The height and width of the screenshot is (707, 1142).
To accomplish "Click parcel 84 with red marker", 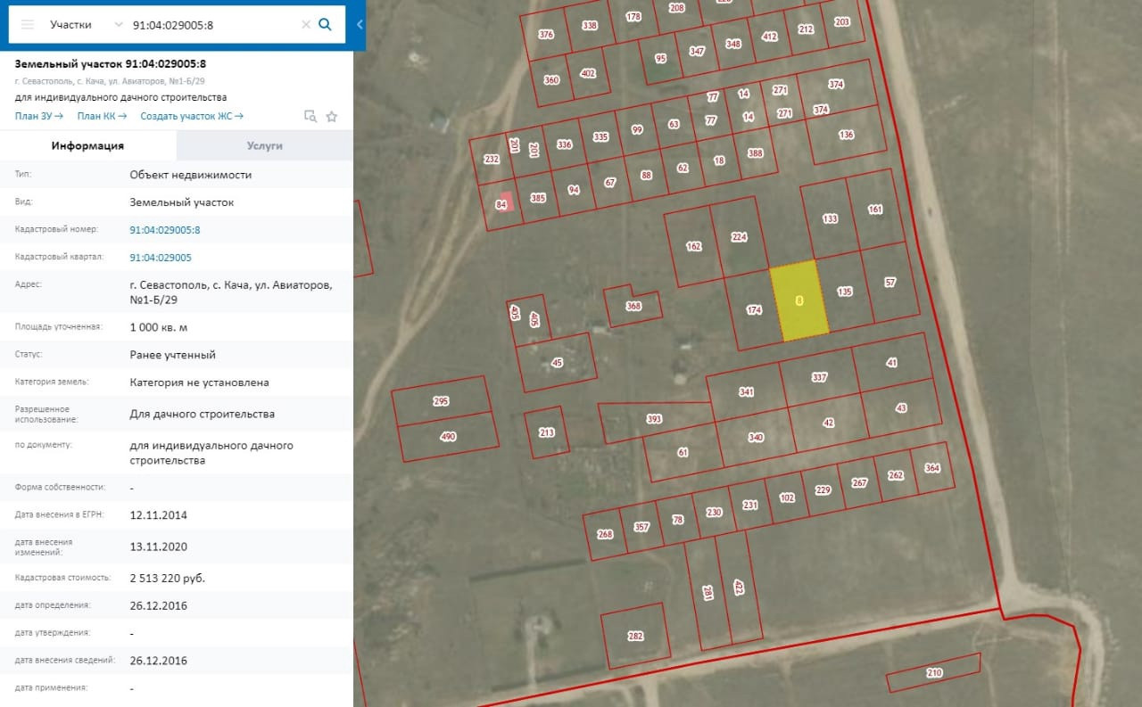I will click(x=501, y=204).
